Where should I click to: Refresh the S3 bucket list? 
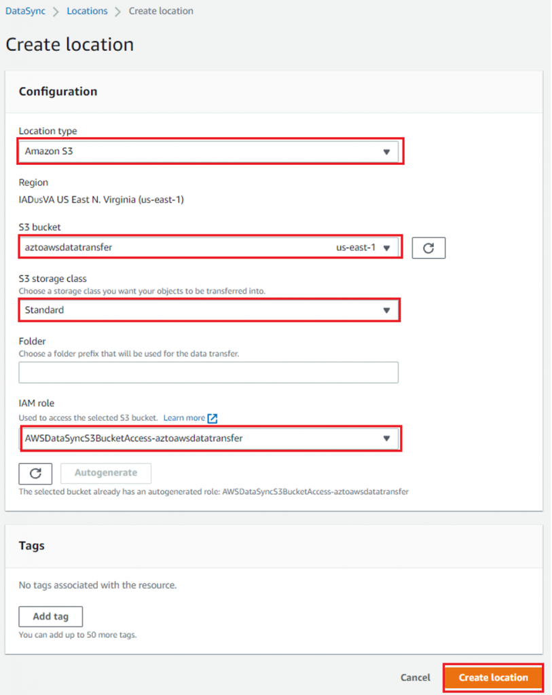click(428, 248)
